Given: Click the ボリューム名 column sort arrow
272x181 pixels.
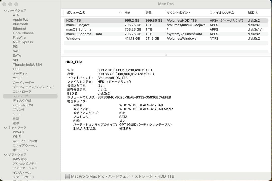Looking at the screenshot, I should (120, 13).
